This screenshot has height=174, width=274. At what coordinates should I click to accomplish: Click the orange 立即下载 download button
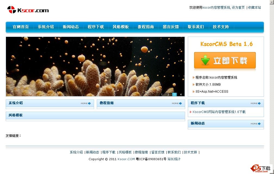225,60
